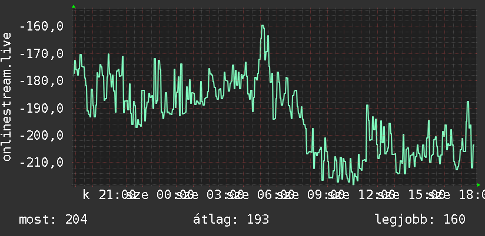Select the -170,0 y-axis label

[x=41, y=53]
